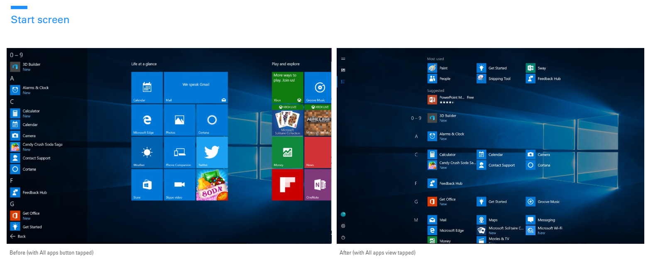The height and width of the screenshot is (262, 653).
Task: Open Maps in After all-apps view
Action: (x=487, y=220)
